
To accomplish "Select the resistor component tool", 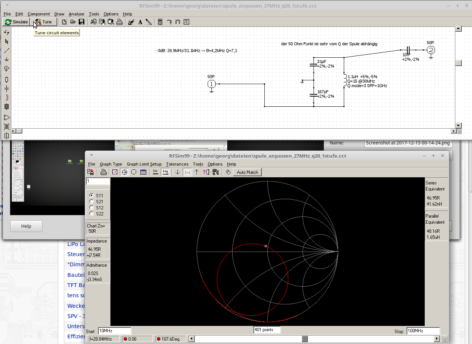I will [6, 79].
